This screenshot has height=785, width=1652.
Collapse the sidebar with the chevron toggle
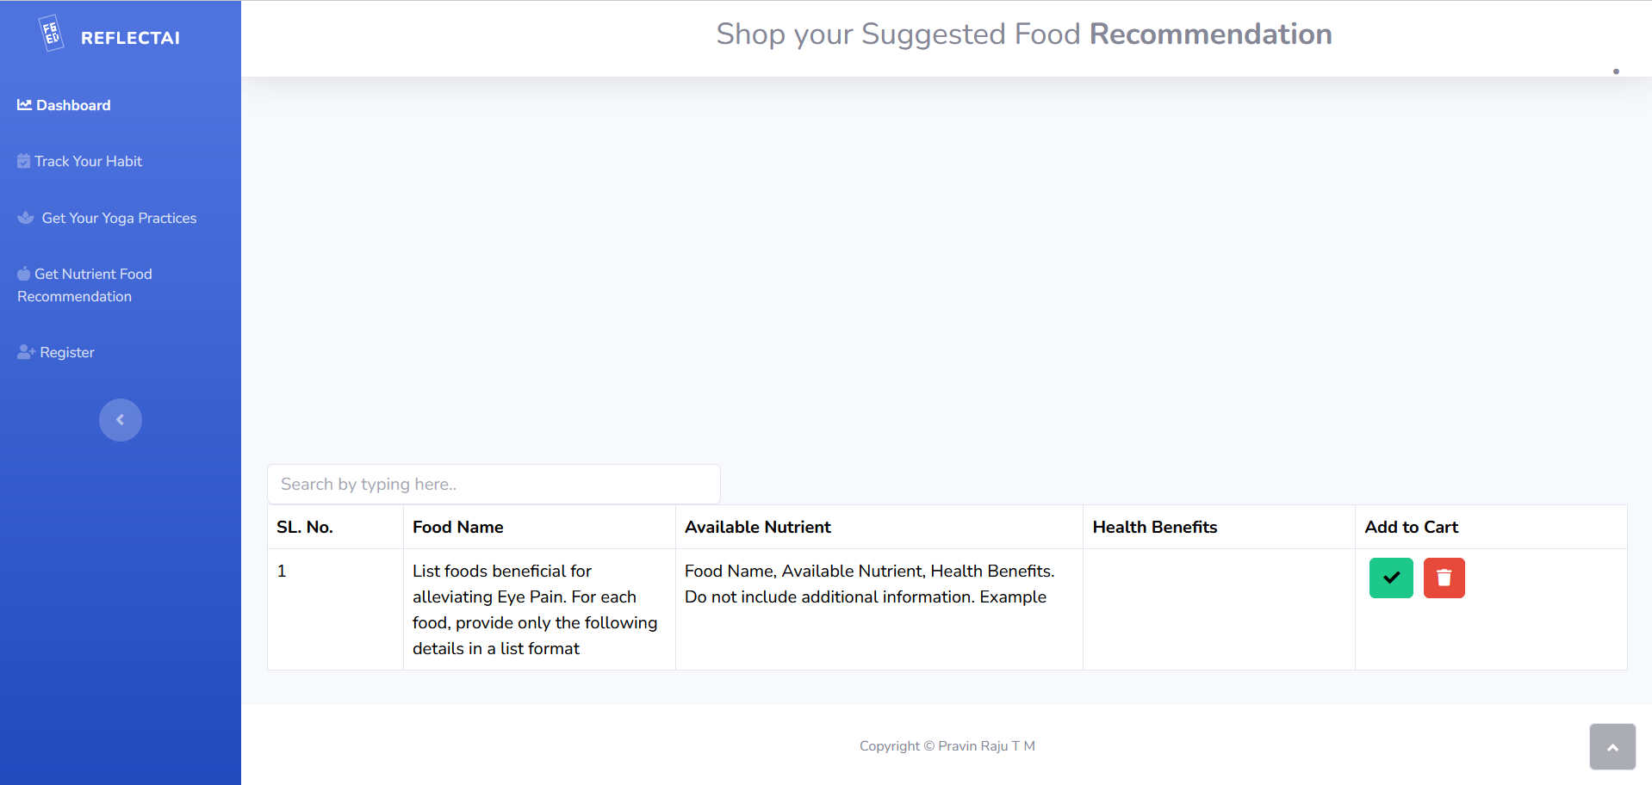click(x=121, y=420)
